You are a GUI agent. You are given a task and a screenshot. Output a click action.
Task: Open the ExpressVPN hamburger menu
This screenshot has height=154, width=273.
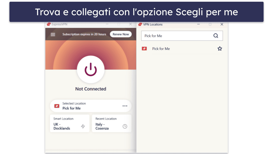53,35
